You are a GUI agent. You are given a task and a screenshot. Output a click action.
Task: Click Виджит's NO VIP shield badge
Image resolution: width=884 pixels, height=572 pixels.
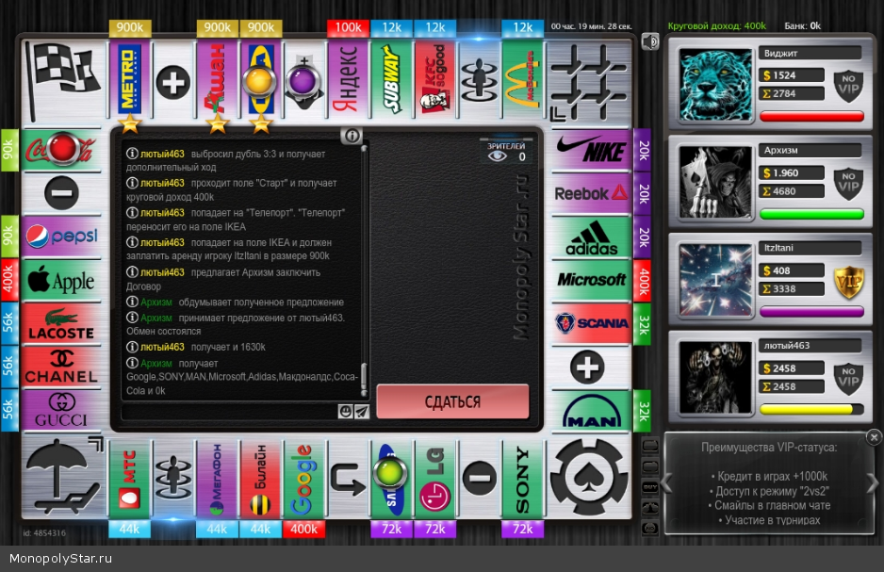848,86
